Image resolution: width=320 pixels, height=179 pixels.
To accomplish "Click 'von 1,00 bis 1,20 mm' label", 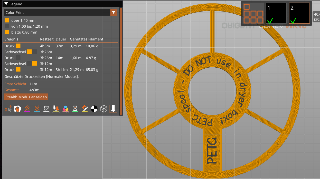I will 30,26.
